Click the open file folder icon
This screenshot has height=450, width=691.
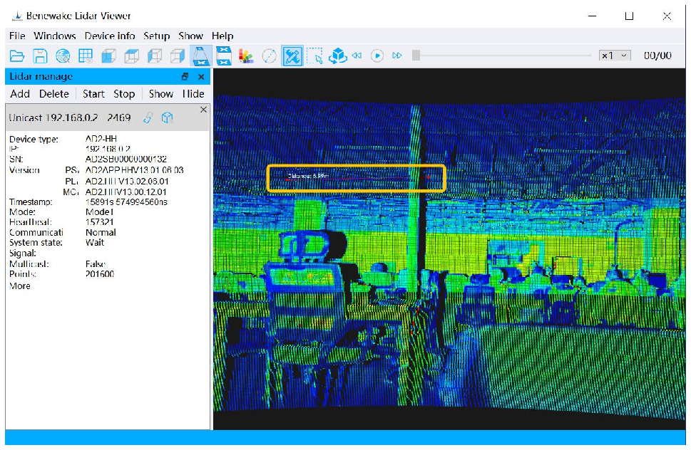tap(16, 56)
